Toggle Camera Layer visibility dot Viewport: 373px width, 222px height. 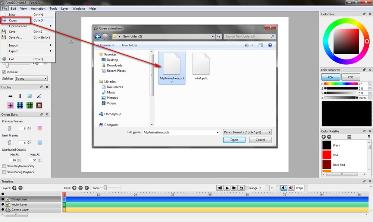point(3,209)
